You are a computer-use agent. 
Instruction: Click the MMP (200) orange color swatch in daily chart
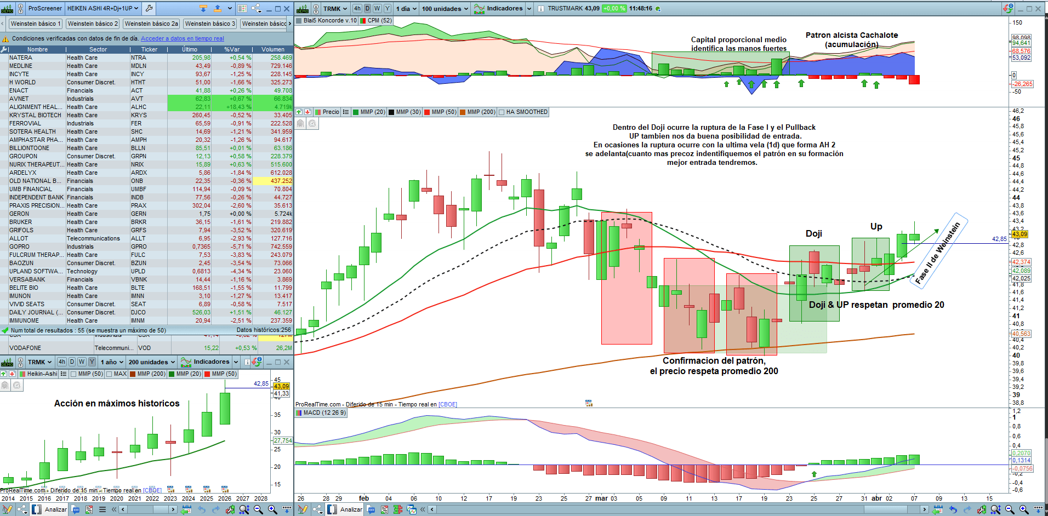click(x=463, y=112)
